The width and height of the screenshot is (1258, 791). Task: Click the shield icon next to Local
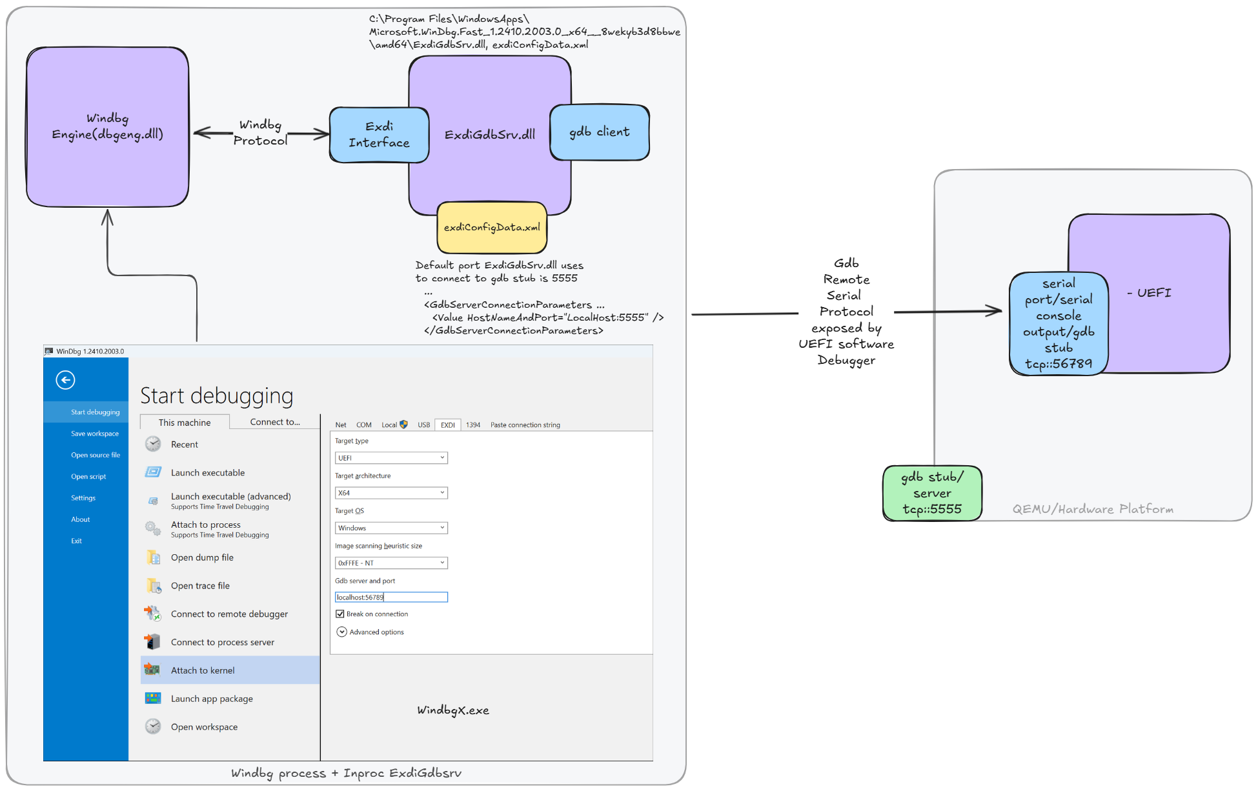coord(404,425)
